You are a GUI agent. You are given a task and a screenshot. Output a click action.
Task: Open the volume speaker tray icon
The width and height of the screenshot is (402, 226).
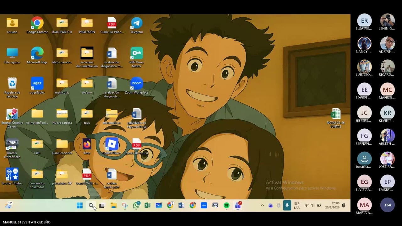[312, 206]
